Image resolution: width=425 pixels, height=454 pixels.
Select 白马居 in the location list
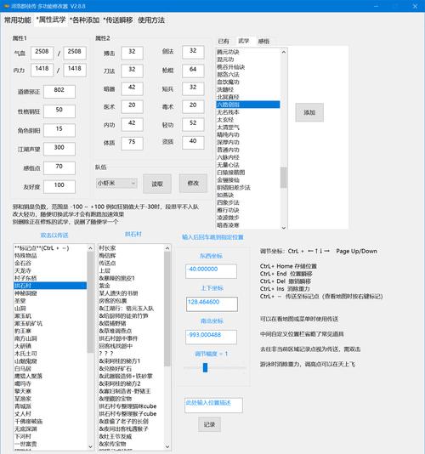pyautogui.click(x=50, y=369)
